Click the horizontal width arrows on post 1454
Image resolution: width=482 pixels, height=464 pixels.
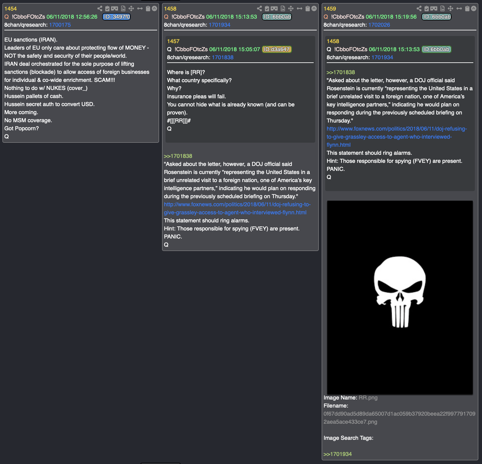click(140, 9)
